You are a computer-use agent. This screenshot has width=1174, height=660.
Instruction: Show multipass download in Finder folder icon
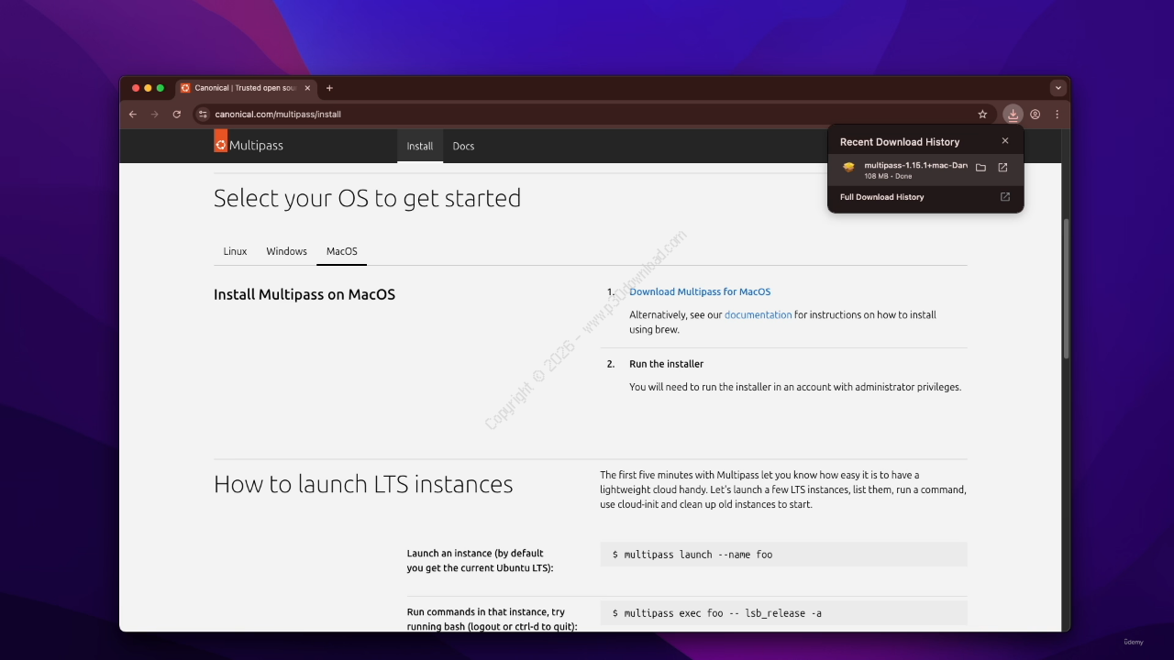980,168
